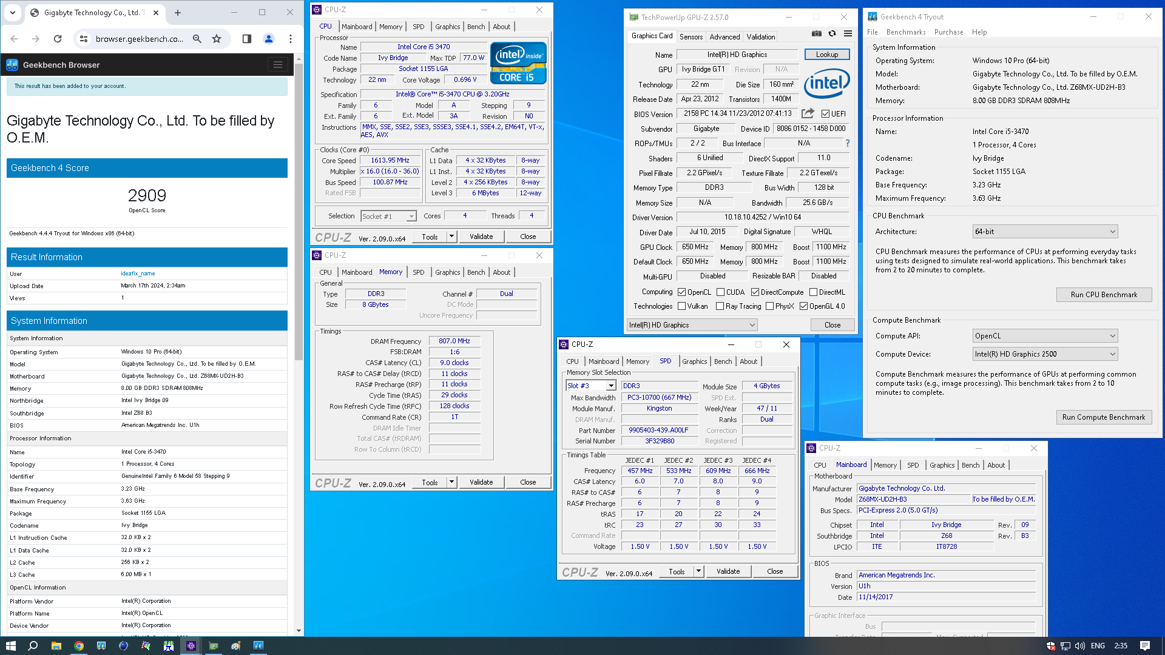
Task: Open the Super Pi taskbar icon
Action: pyautogui.click(x=169, y=646)
